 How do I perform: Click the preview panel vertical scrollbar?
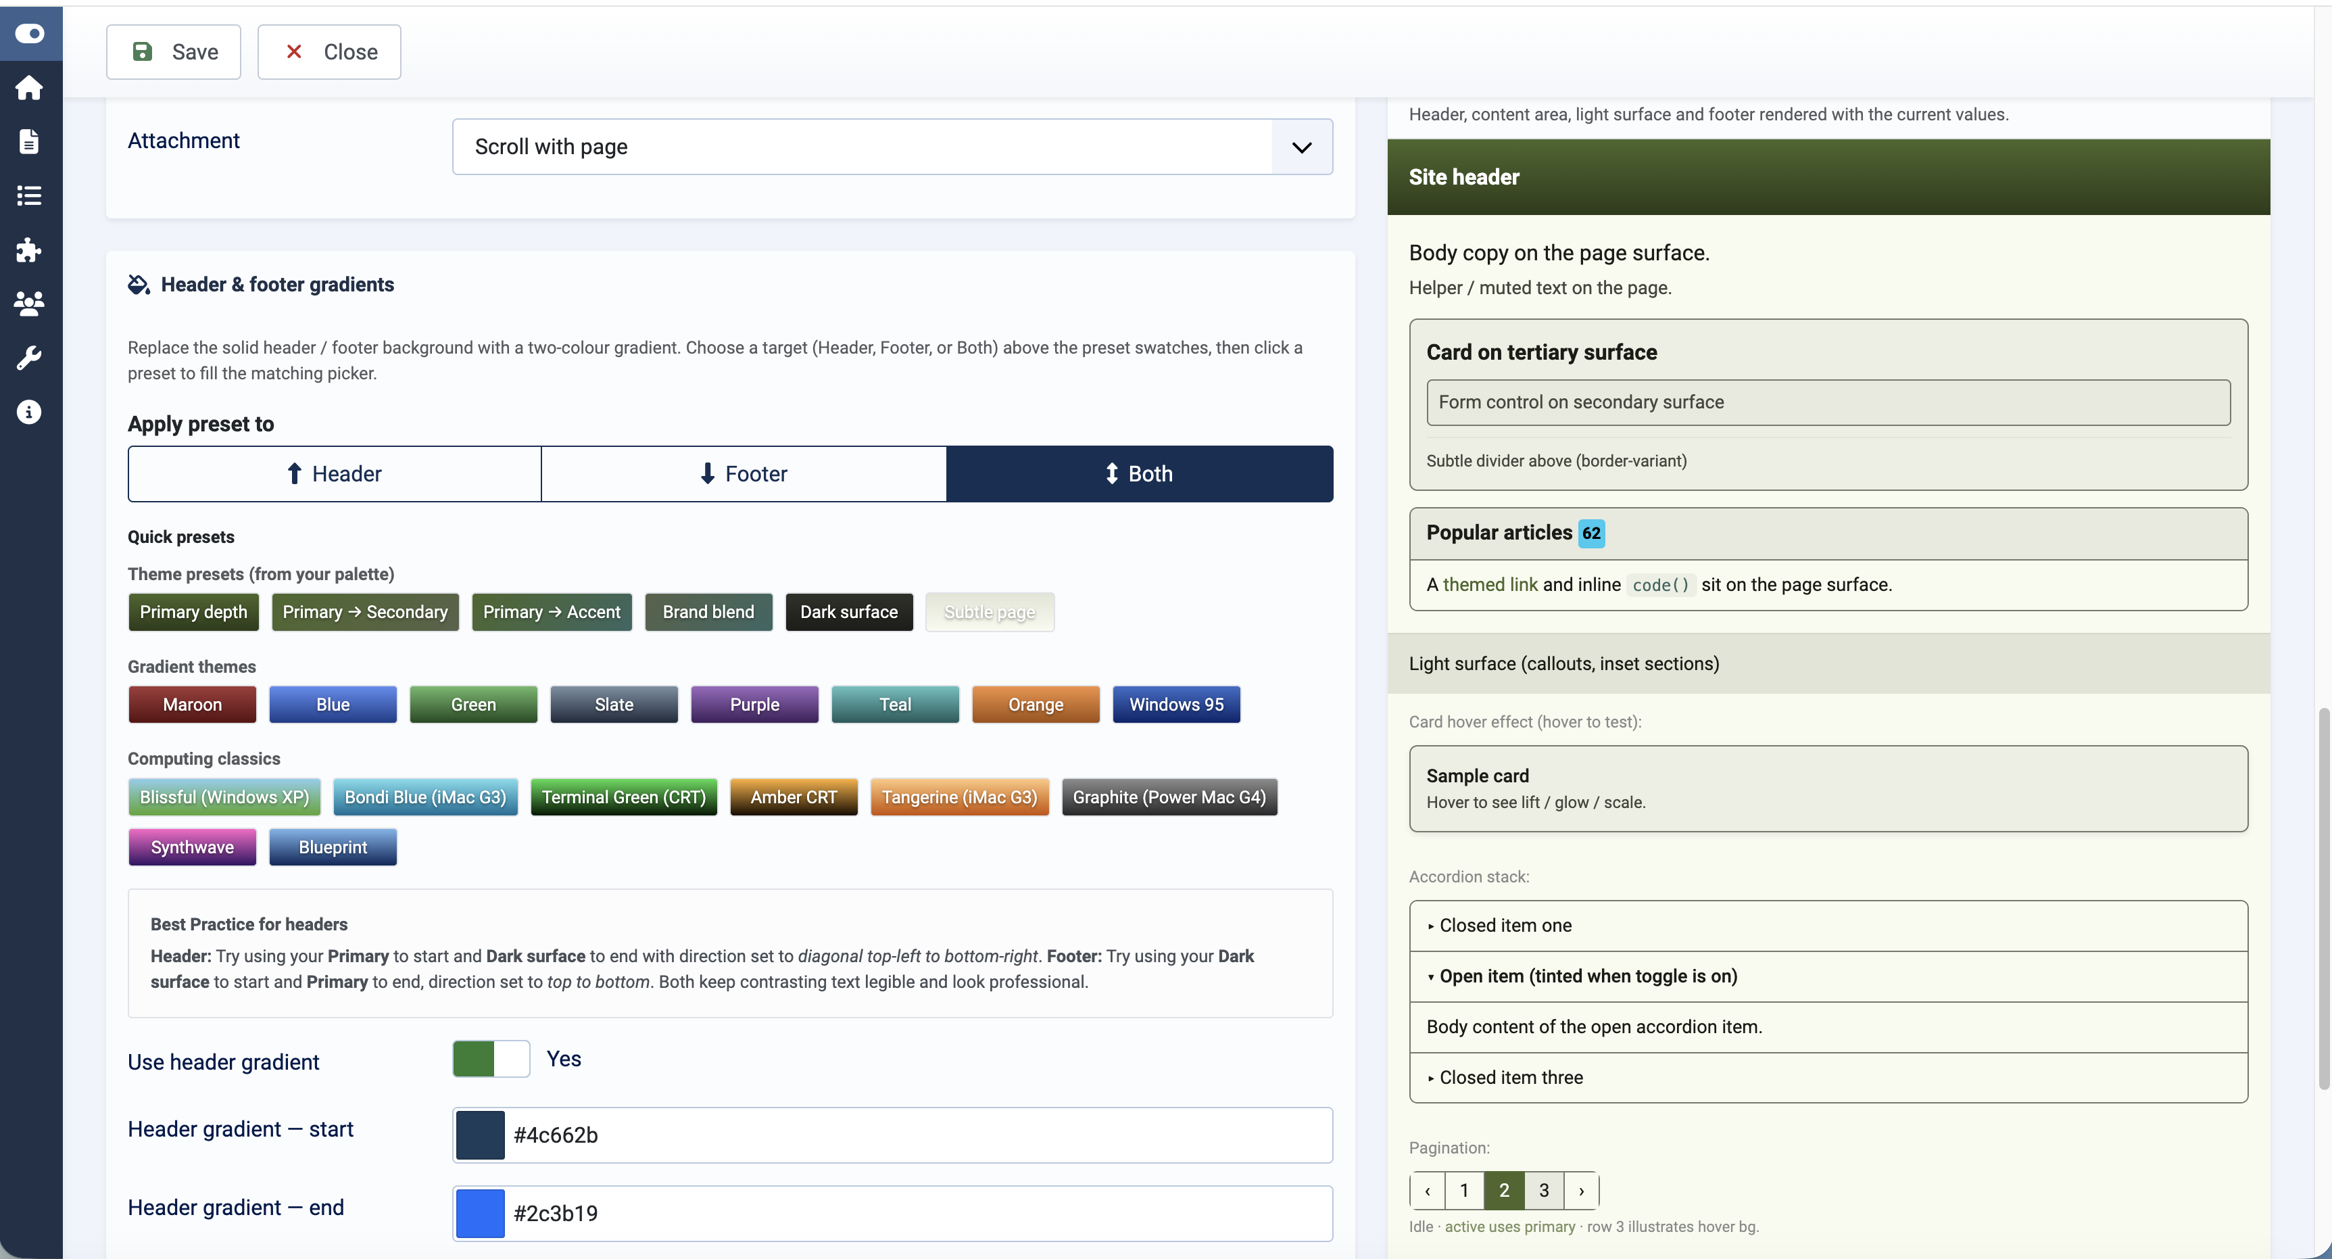[2323, 899]
